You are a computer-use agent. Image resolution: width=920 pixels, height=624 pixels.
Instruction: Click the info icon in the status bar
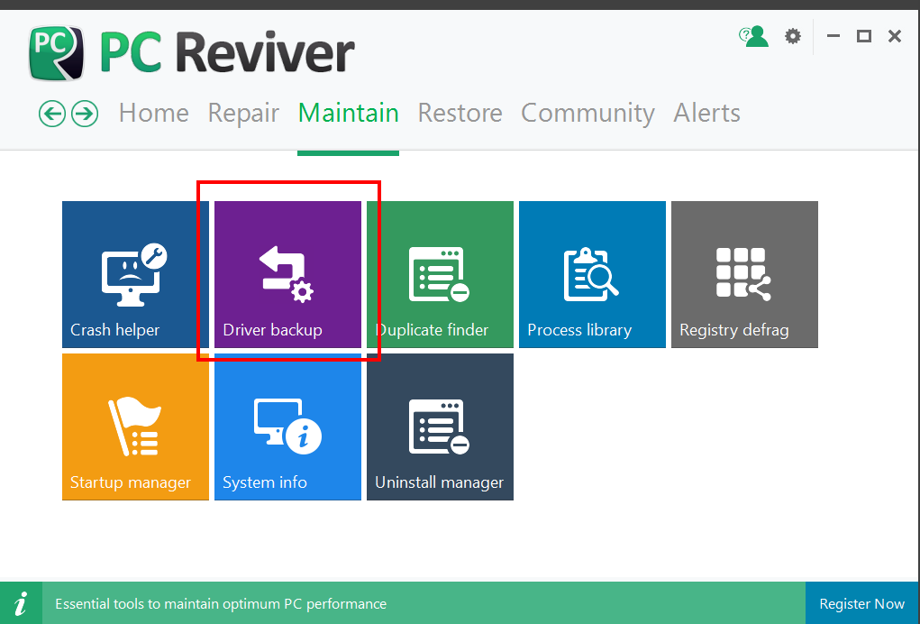click(21, 603)
